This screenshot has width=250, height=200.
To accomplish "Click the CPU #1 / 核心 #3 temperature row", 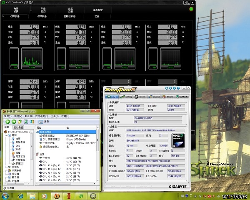I will click(66, 173).
